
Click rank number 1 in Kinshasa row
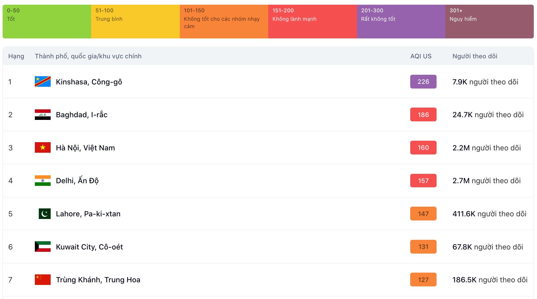[x=10, y=82]
